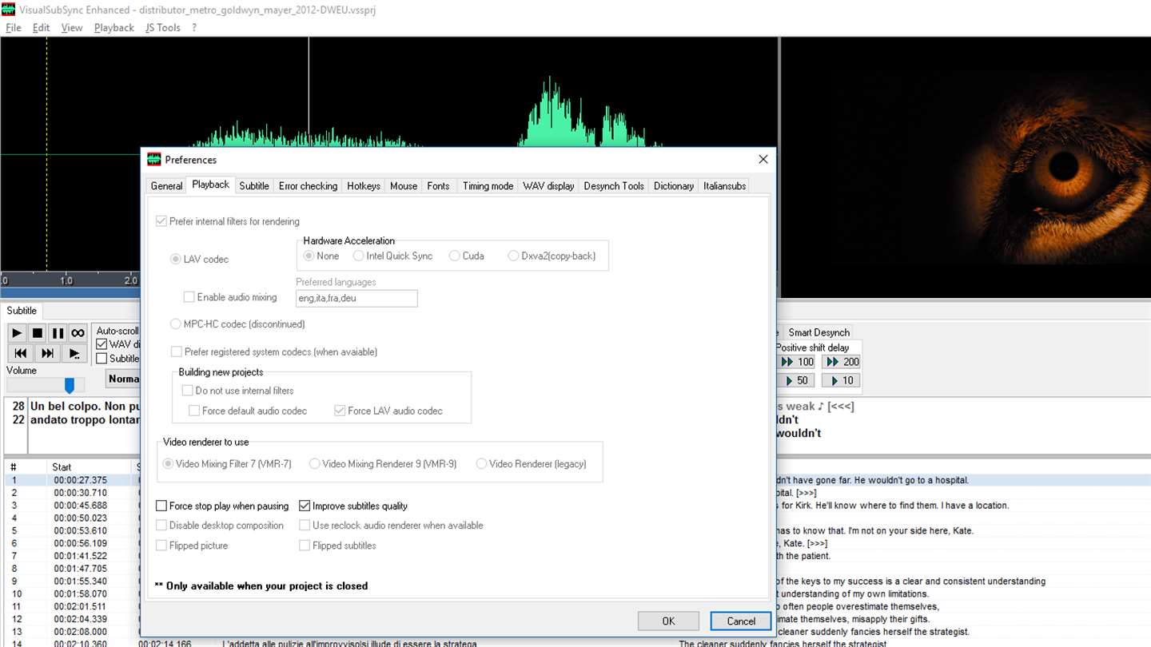Select the Smart Desynch tab in main window

818,332
